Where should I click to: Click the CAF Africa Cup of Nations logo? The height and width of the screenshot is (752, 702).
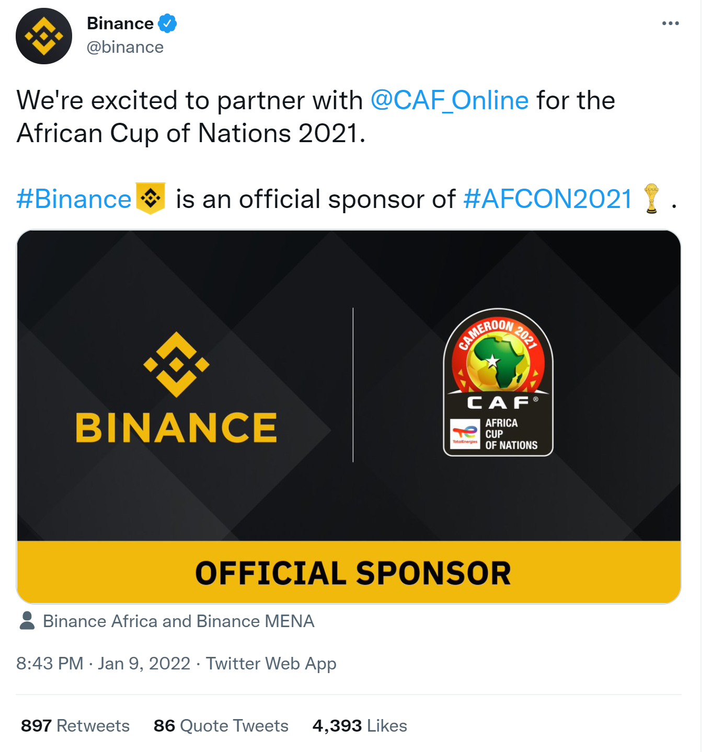tap(498, 382)
